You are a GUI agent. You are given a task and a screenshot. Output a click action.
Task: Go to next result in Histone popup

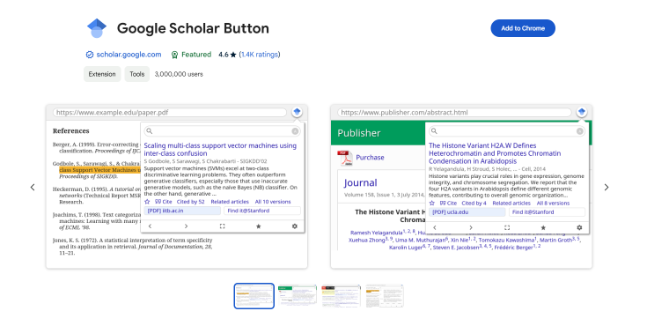coord(471,227)
